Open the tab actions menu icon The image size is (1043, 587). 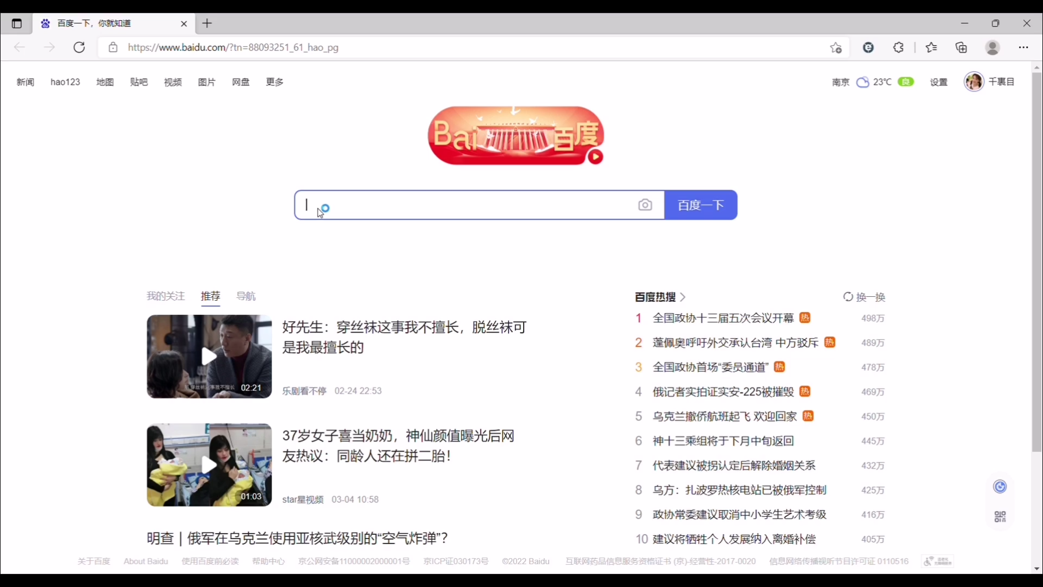17,23
